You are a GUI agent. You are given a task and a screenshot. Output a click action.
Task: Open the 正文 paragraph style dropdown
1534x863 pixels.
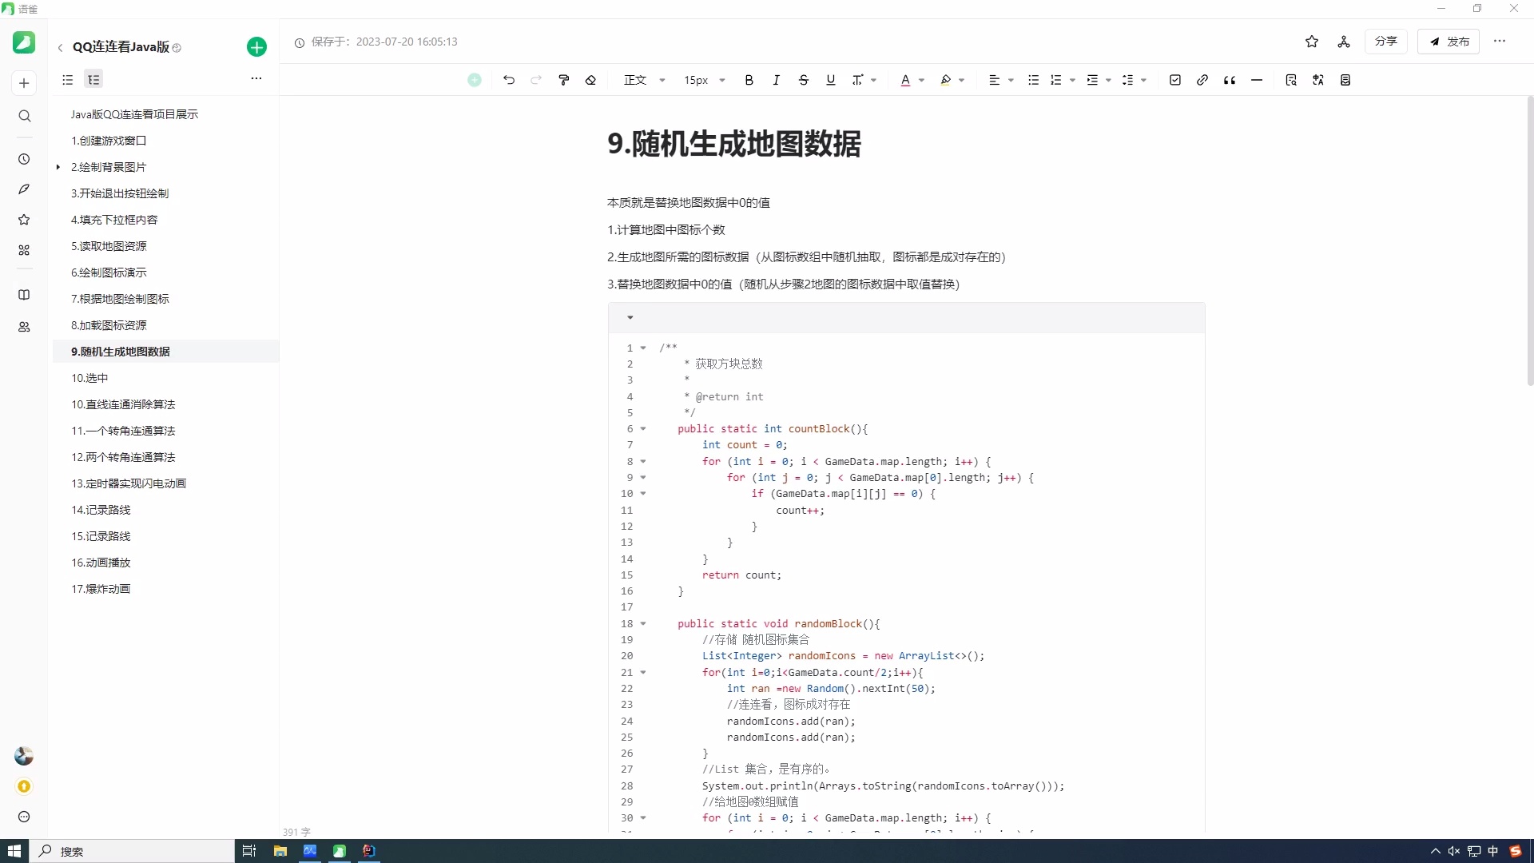pos(644,80)
